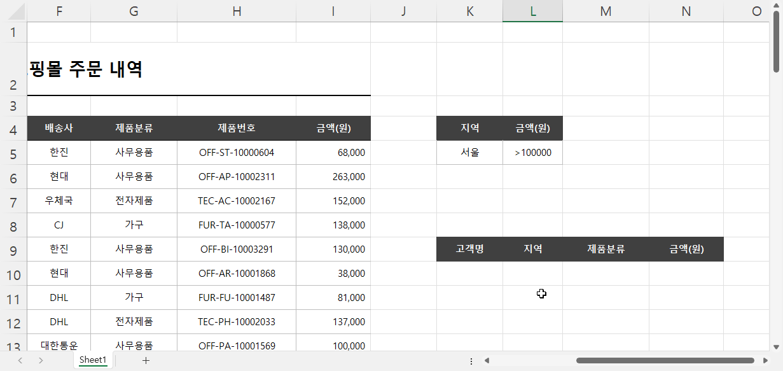The image size is (783, 371).
Task: Select cell FUR-TA-10000577
Action: pos(237,225)
